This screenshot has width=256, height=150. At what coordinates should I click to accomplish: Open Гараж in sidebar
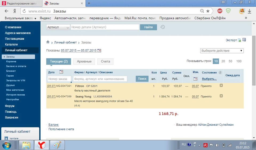[10, 76]
